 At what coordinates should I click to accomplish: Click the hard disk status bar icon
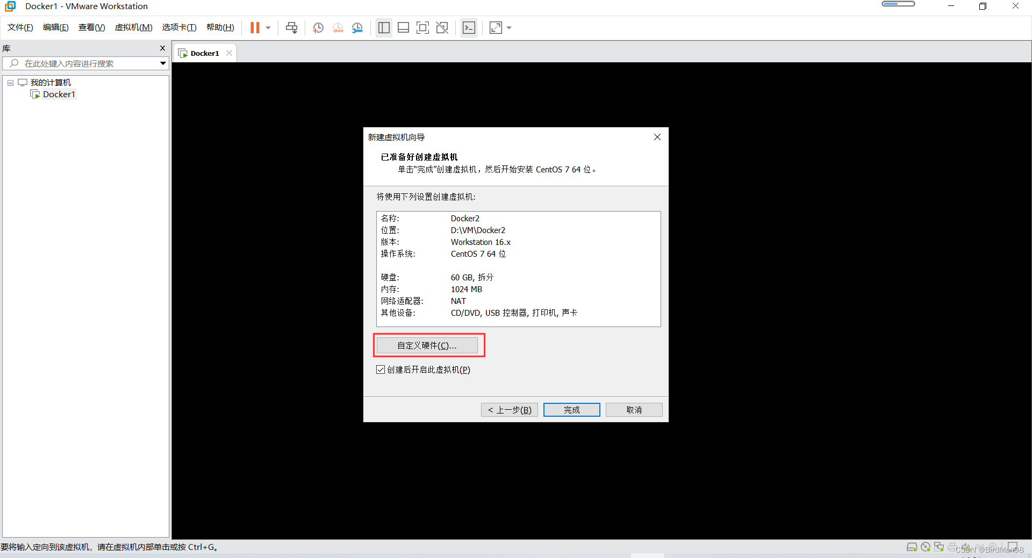(x=912, y=547)
